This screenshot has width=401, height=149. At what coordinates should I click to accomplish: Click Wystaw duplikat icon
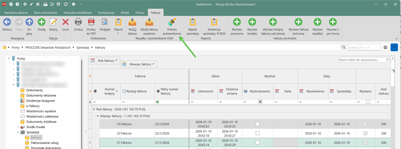click(x=317, y=22)
